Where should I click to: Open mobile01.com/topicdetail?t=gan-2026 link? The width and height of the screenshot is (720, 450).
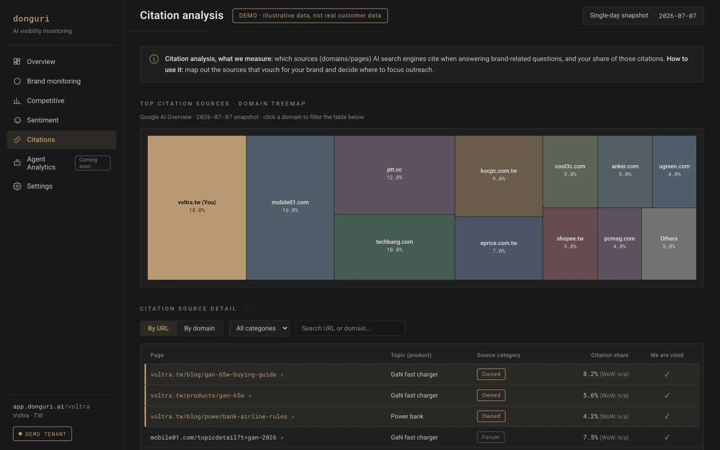tap(213, 438)
